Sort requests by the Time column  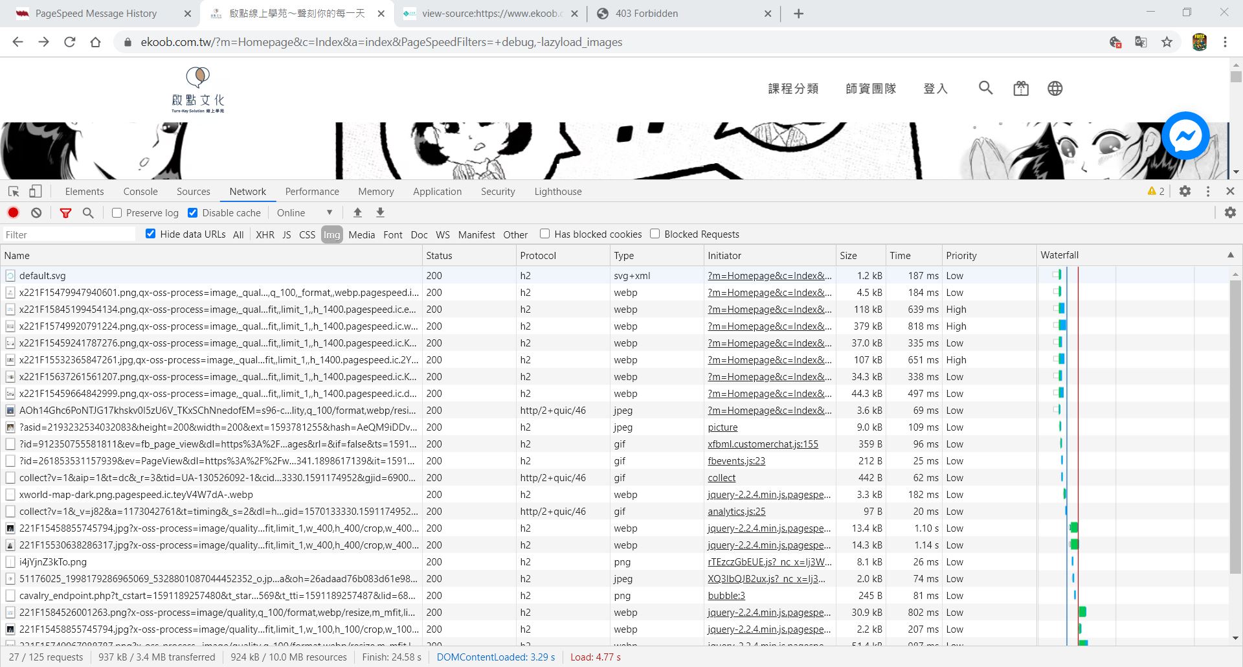pos(913,255)
